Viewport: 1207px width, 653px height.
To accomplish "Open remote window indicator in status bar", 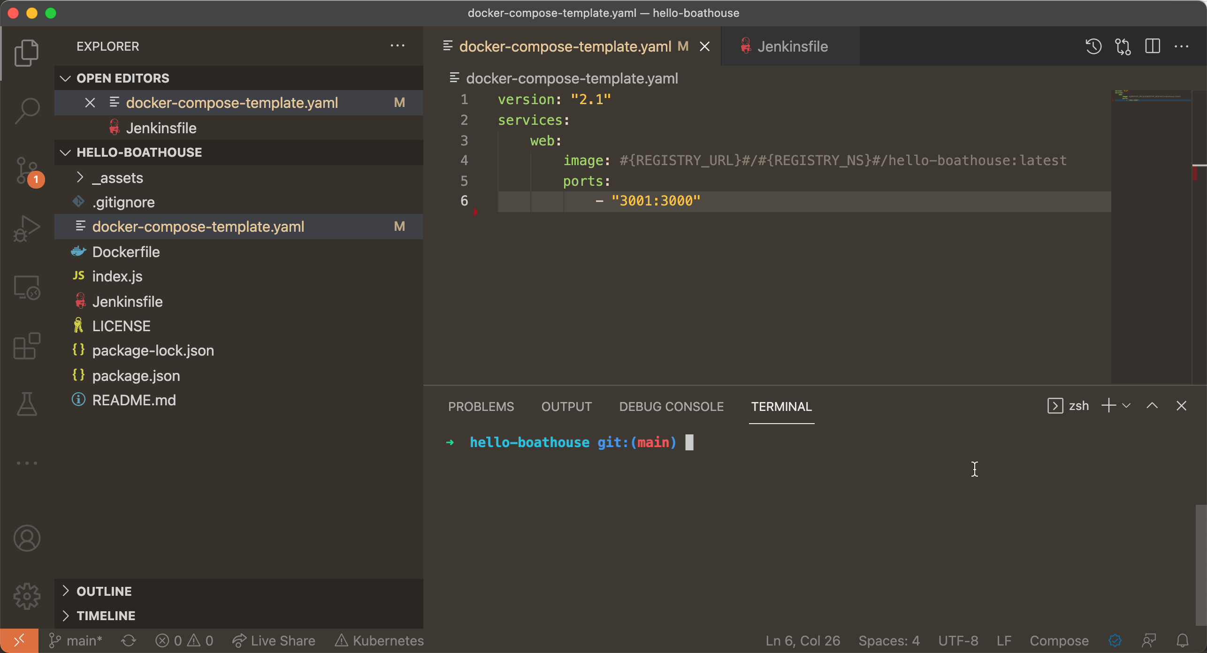I will click(19, 641).
